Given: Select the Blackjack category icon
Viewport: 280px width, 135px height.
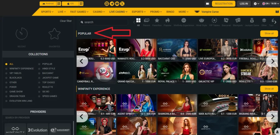Looking at the screenshot, I should point(238,22).
